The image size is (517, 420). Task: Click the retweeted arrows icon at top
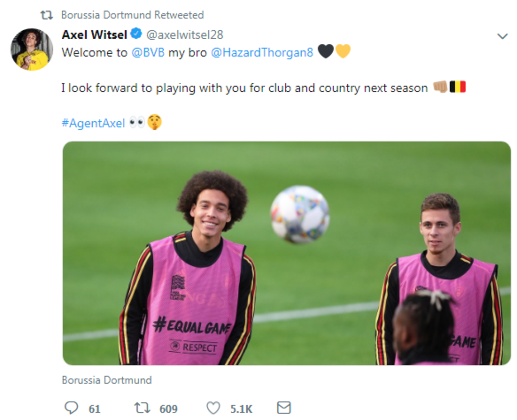[x=46, y=15]
